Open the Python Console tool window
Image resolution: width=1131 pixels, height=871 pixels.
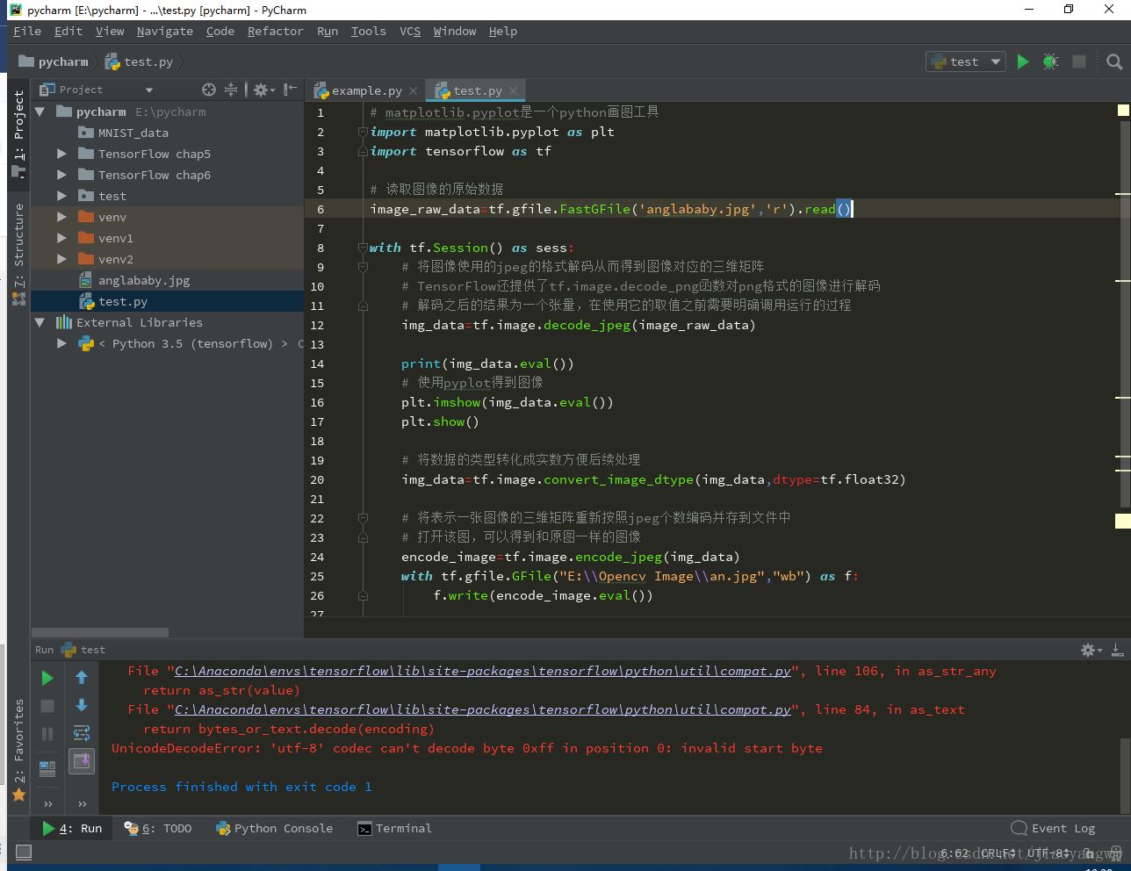(274, 828)
